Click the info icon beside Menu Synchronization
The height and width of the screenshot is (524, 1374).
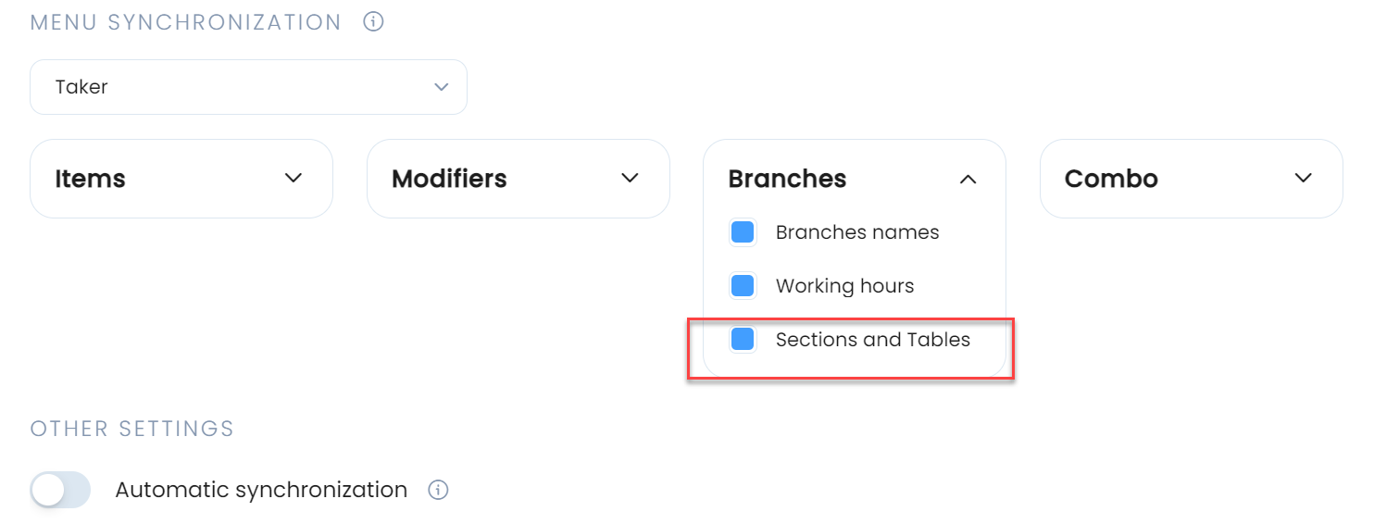(x=373, y=21)
